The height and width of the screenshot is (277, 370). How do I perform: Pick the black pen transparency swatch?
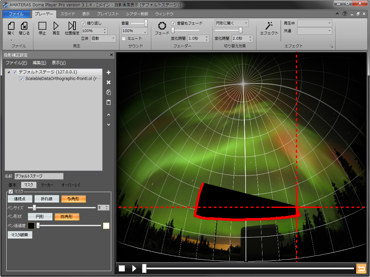click(31, 226)
